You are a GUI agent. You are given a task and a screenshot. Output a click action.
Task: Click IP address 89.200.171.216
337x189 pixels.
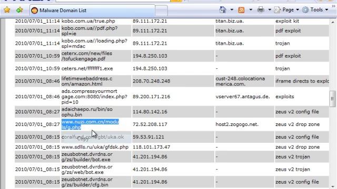tap(151, 97)
